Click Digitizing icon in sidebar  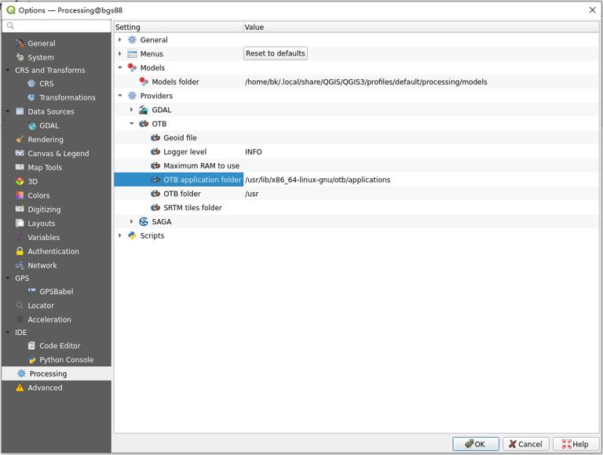coord(20,209)
